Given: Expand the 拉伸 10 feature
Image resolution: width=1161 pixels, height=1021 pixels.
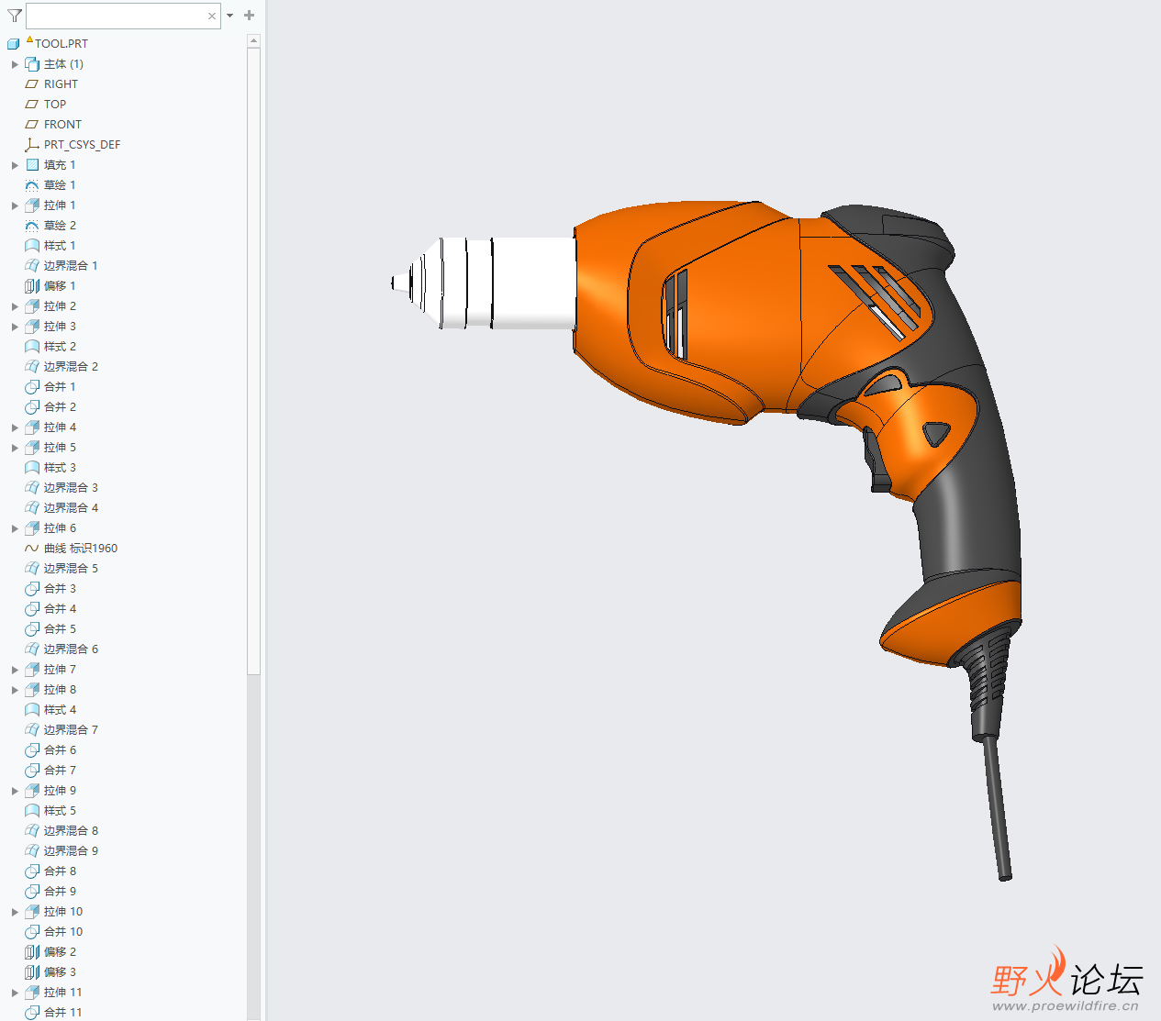Looking at the screenshot, I should 15,912.
